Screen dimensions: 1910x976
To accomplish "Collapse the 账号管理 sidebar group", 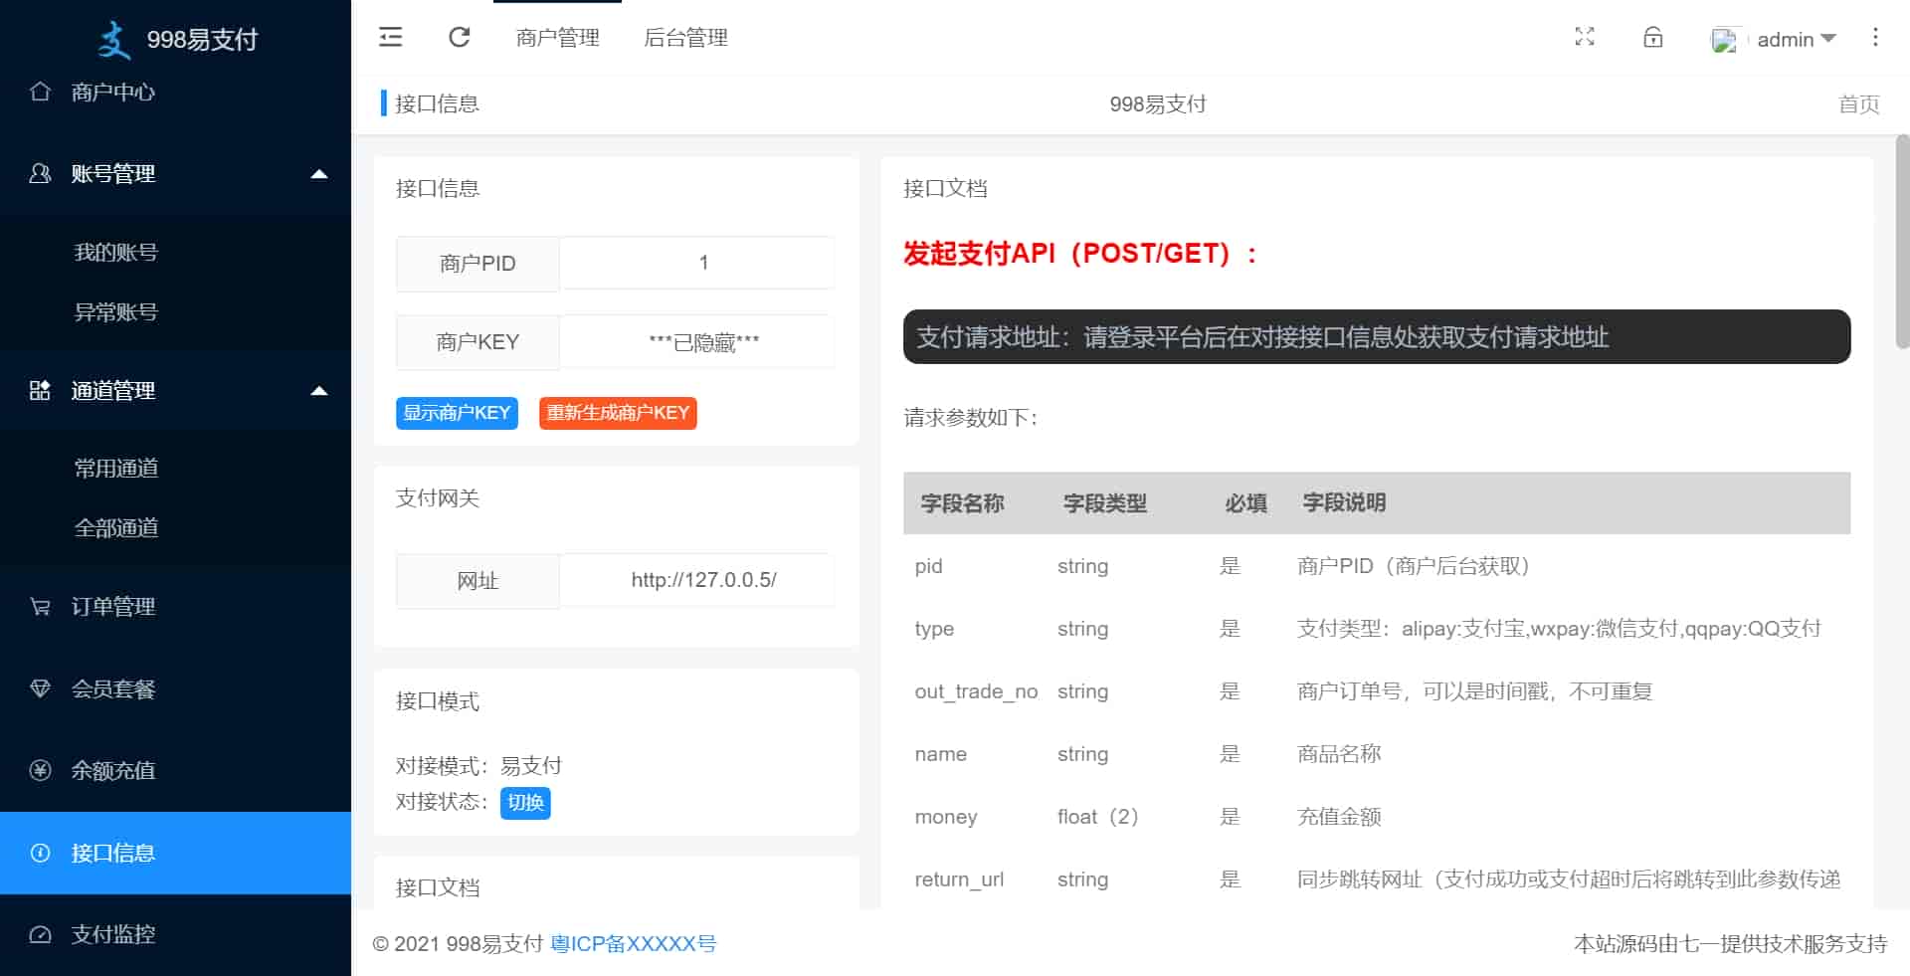I will point(318,174).
